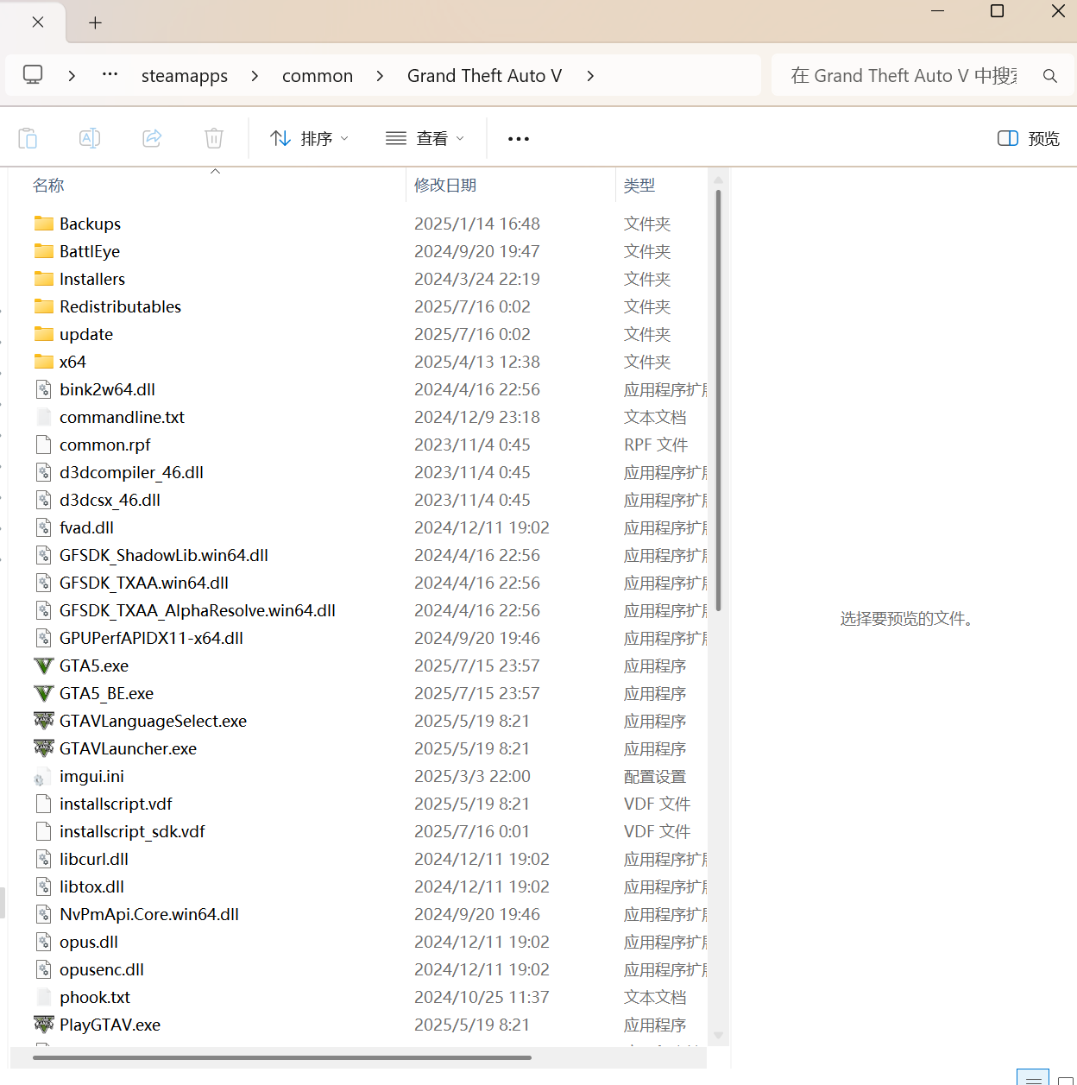Screen dimensions: 1077x1085
Task: Switch to details view layout icon at bottom right
Action: point(1032,1078)
